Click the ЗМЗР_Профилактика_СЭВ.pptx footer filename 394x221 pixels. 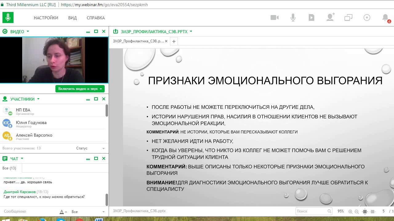coord(139,211)
